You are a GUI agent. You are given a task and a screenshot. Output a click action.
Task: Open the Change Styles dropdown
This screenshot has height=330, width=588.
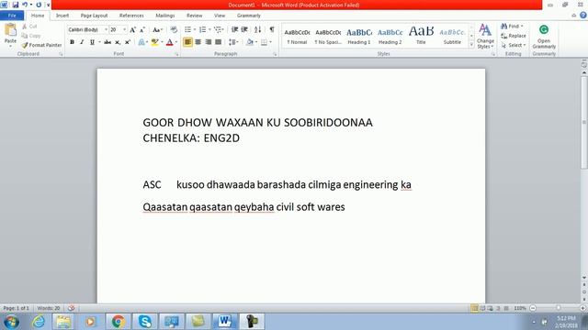coord(485,37)
